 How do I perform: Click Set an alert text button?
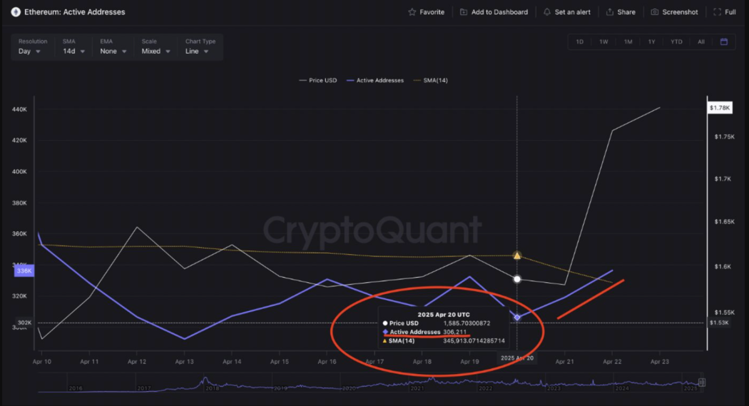[x=573, y=12]
